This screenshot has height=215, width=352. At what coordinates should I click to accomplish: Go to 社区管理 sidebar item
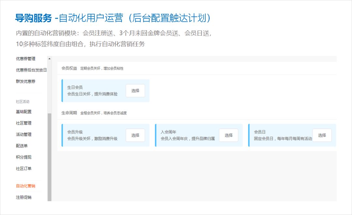coord(23,123)
